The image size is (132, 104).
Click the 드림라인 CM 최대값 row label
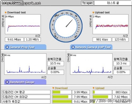pos(26,97)
